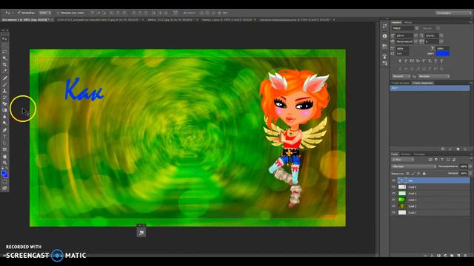Image resolution: width=474 pixels, height=266 pixels.
Task: Select the Horizontal Type tool
Action: click(4, 136)
